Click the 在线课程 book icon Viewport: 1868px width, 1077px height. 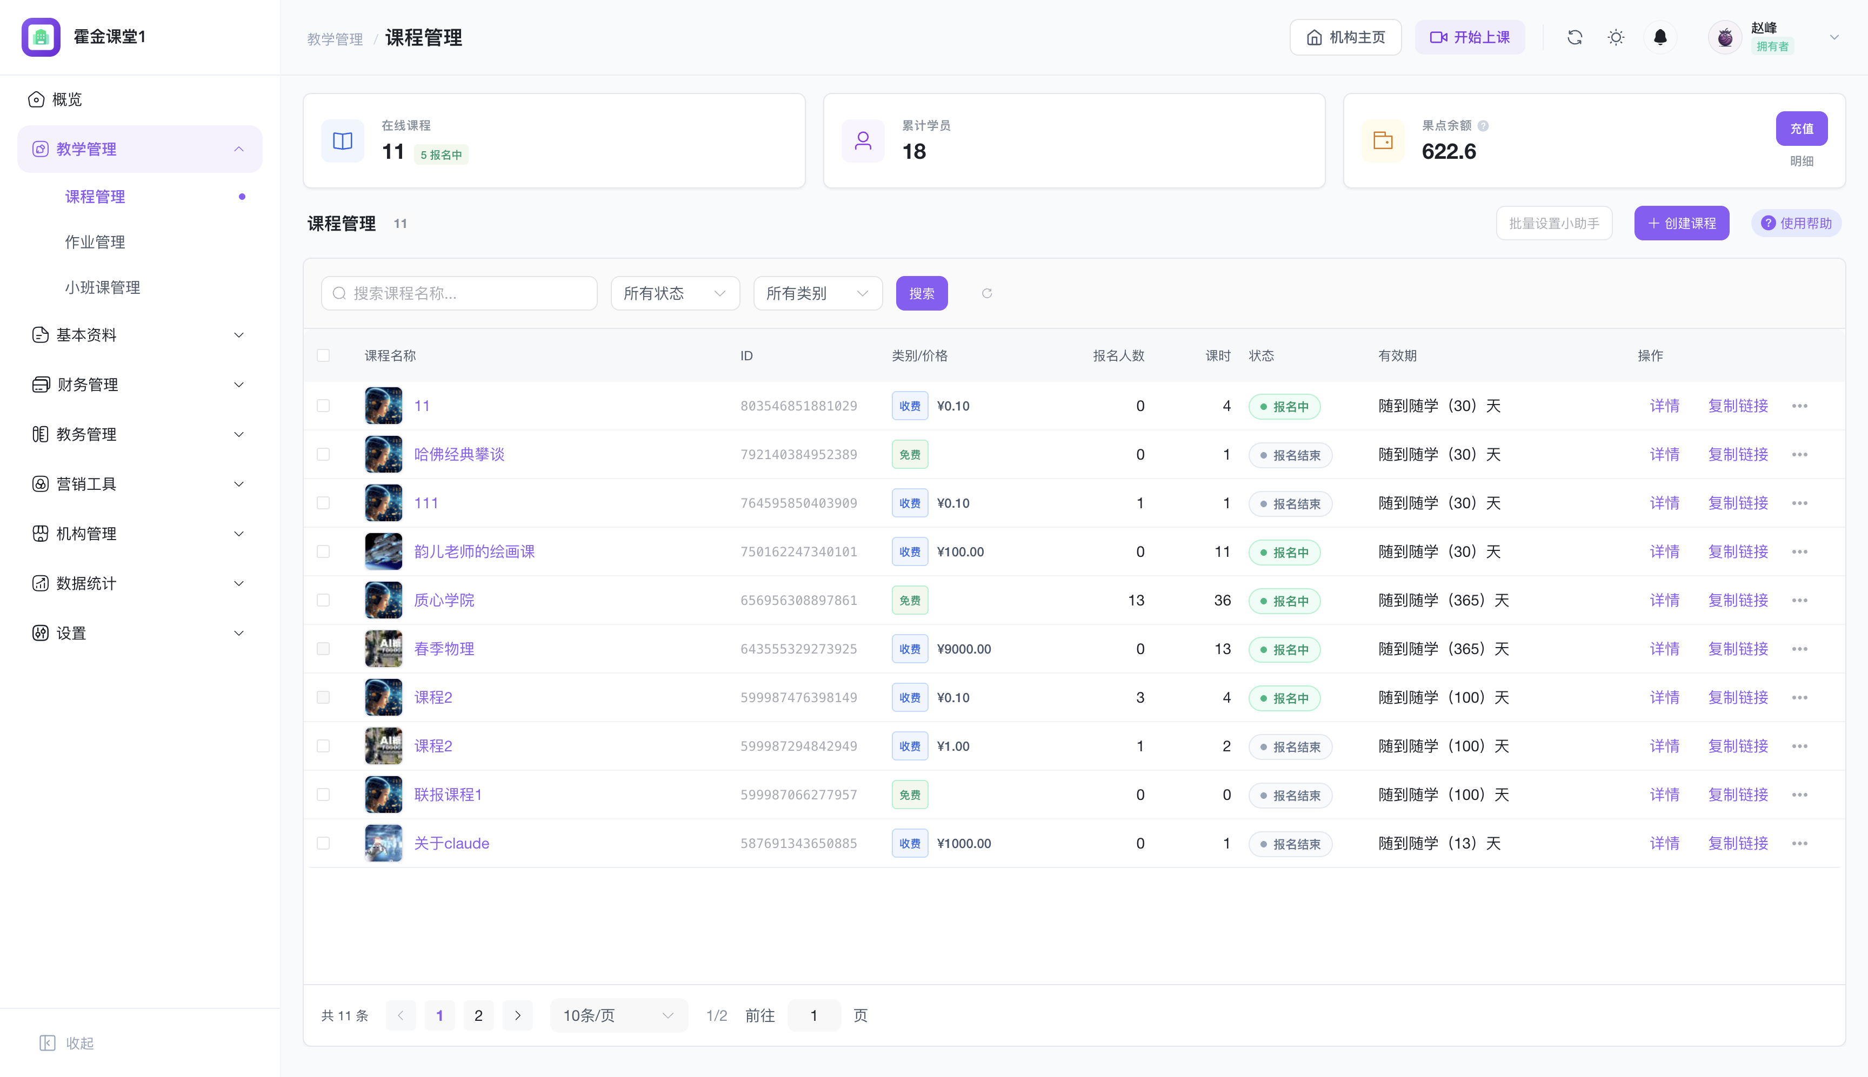click(343, 140)
